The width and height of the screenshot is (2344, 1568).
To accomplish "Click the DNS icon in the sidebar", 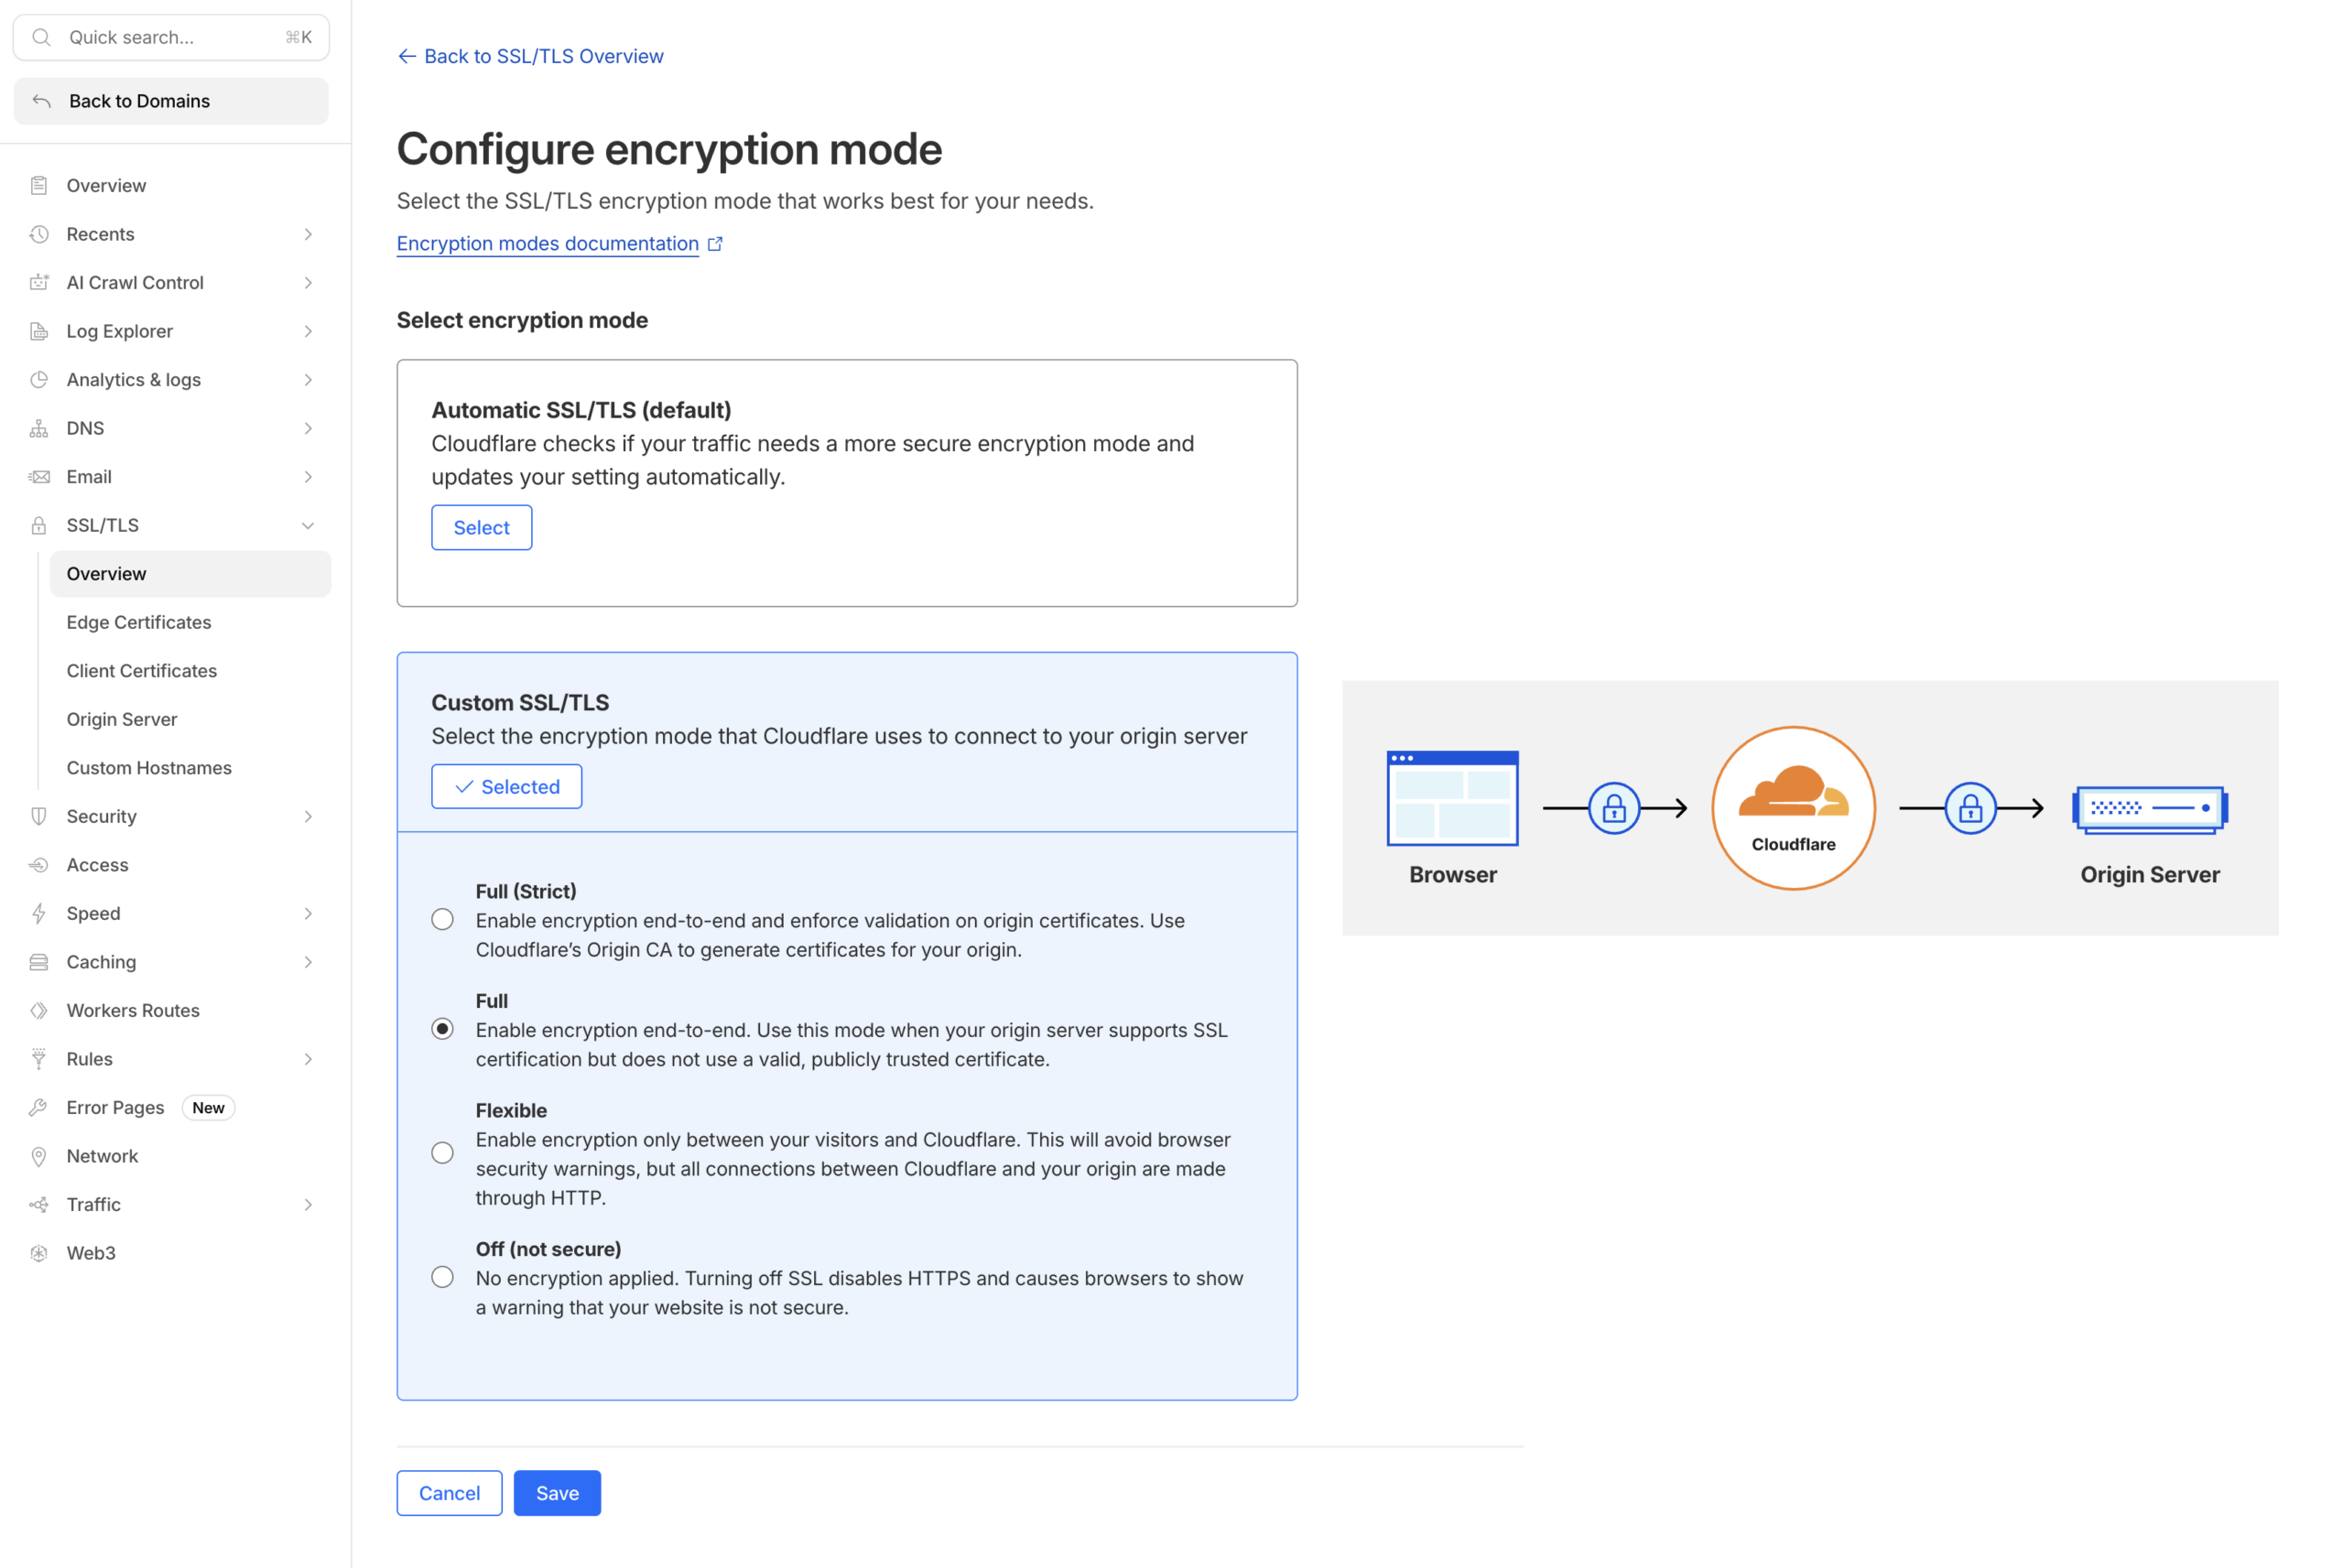I will tap(39, 428).
